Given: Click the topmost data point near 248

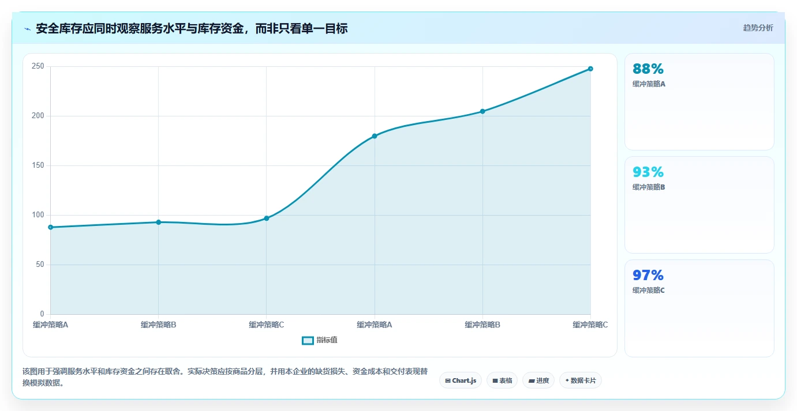Looking at the screenshot, I should coord(590,69).
